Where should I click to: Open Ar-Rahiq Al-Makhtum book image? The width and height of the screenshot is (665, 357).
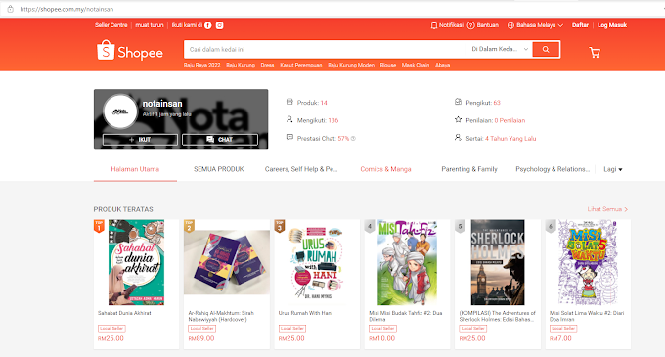tap(227, 262)
